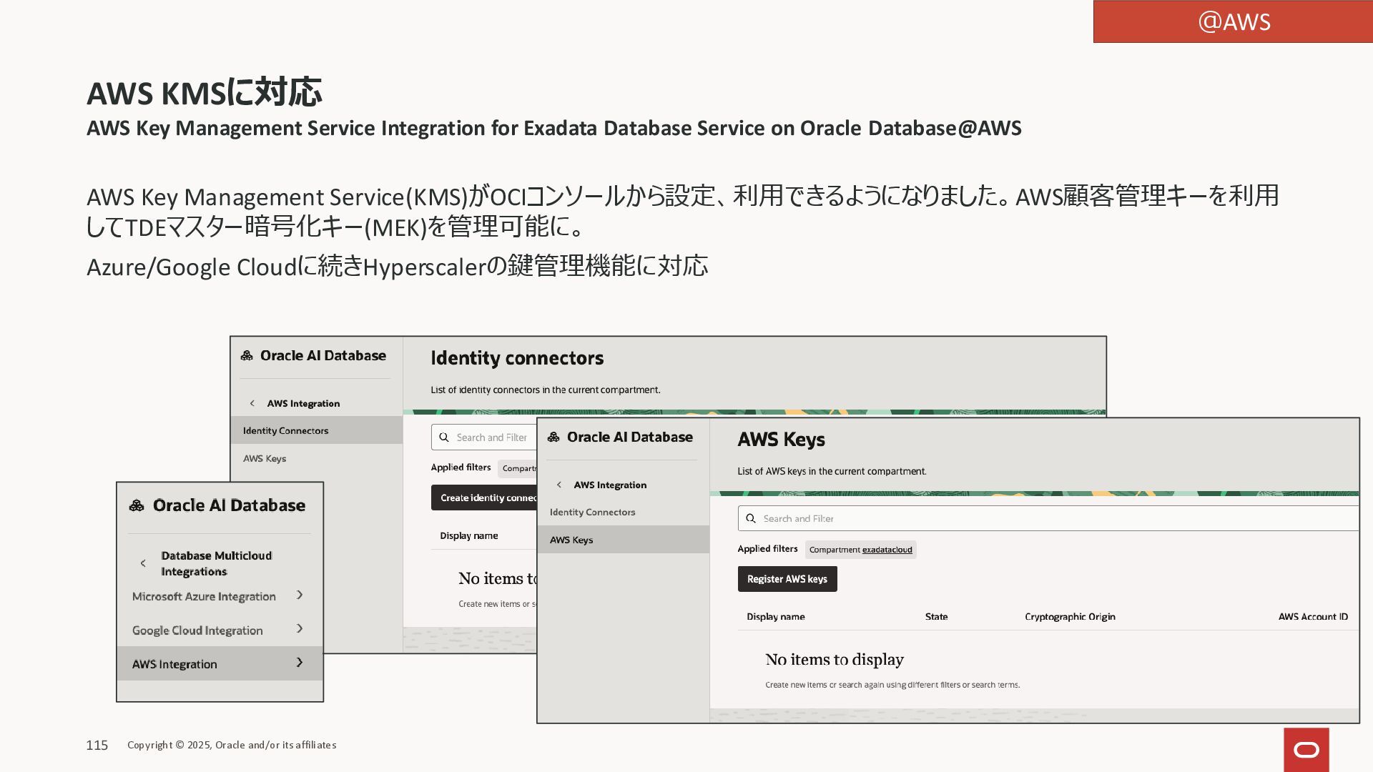Click the database icon in the Identity connectors sidebar header

247,355
